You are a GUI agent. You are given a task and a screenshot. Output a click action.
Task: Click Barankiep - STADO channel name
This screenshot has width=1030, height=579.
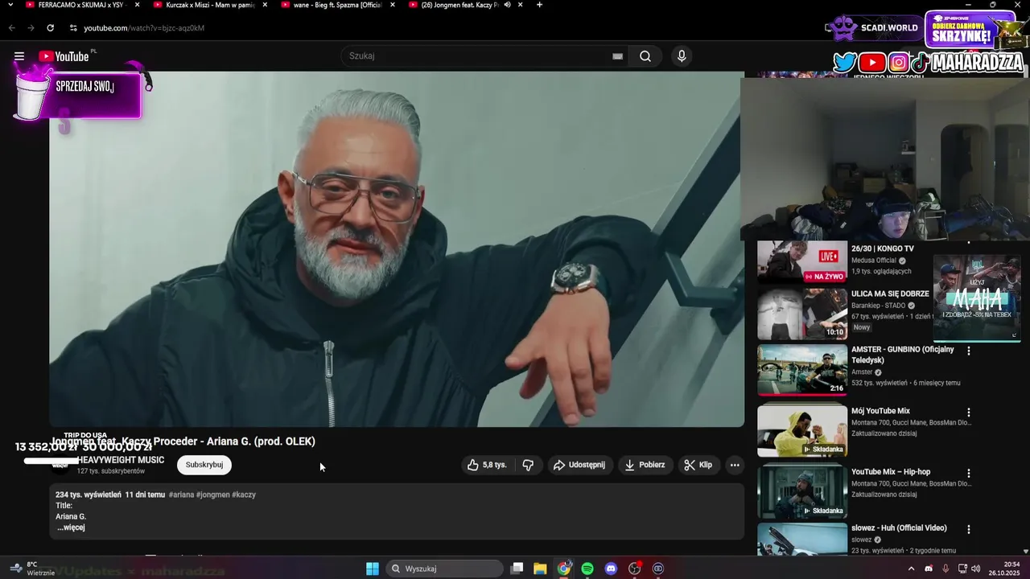(x=878, y=306)
